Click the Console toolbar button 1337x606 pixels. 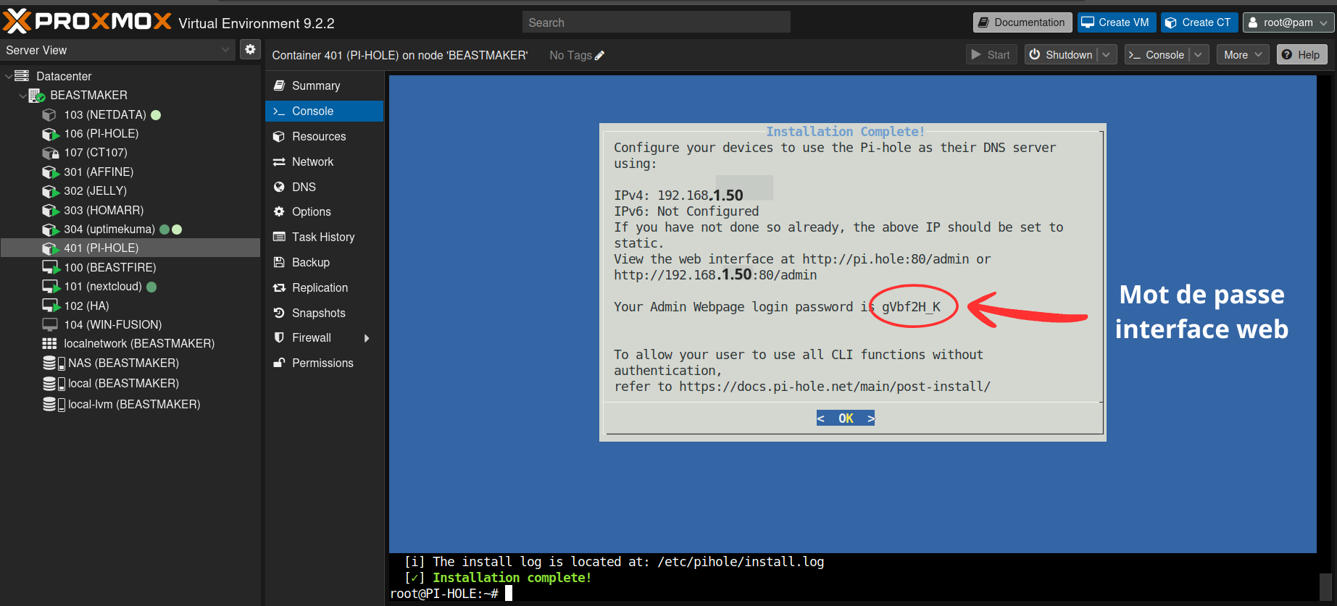[1157, 54]
